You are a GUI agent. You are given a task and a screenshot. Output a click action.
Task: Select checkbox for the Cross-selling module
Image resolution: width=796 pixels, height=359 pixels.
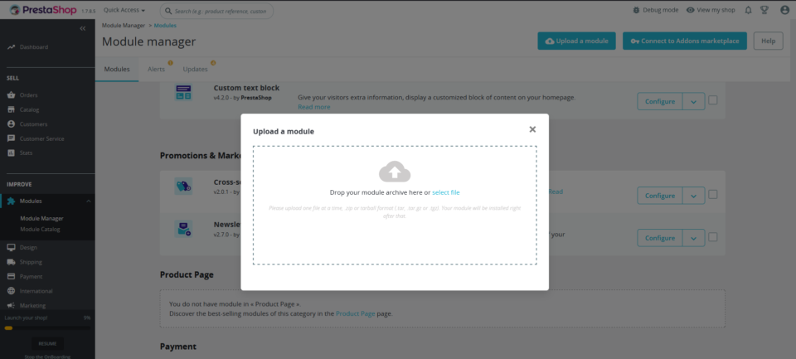pyautogui.click(x=713, y=195)
